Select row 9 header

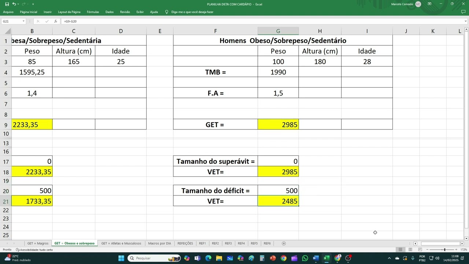click(5, 124)
